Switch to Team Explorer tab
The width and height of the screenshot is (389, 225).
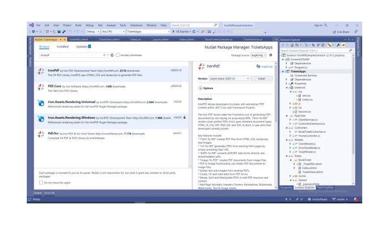(325, 187)
